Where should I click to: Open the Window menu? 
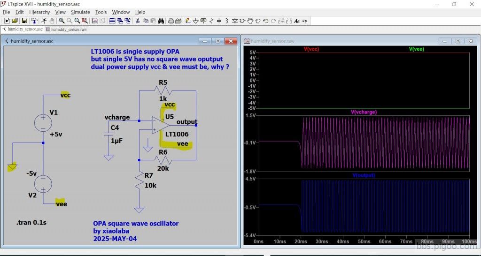tap(121, 12)
